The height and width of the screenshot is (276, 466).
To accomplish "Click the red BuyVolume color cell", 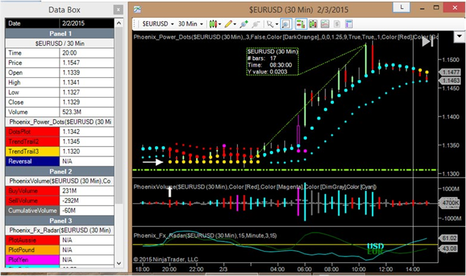I will [x=33, y=191].
